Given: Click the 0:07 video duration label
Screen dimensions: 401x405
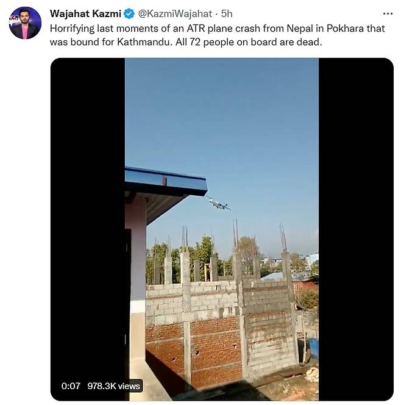Looking at the screenshot, I should [x=71, y=386].
